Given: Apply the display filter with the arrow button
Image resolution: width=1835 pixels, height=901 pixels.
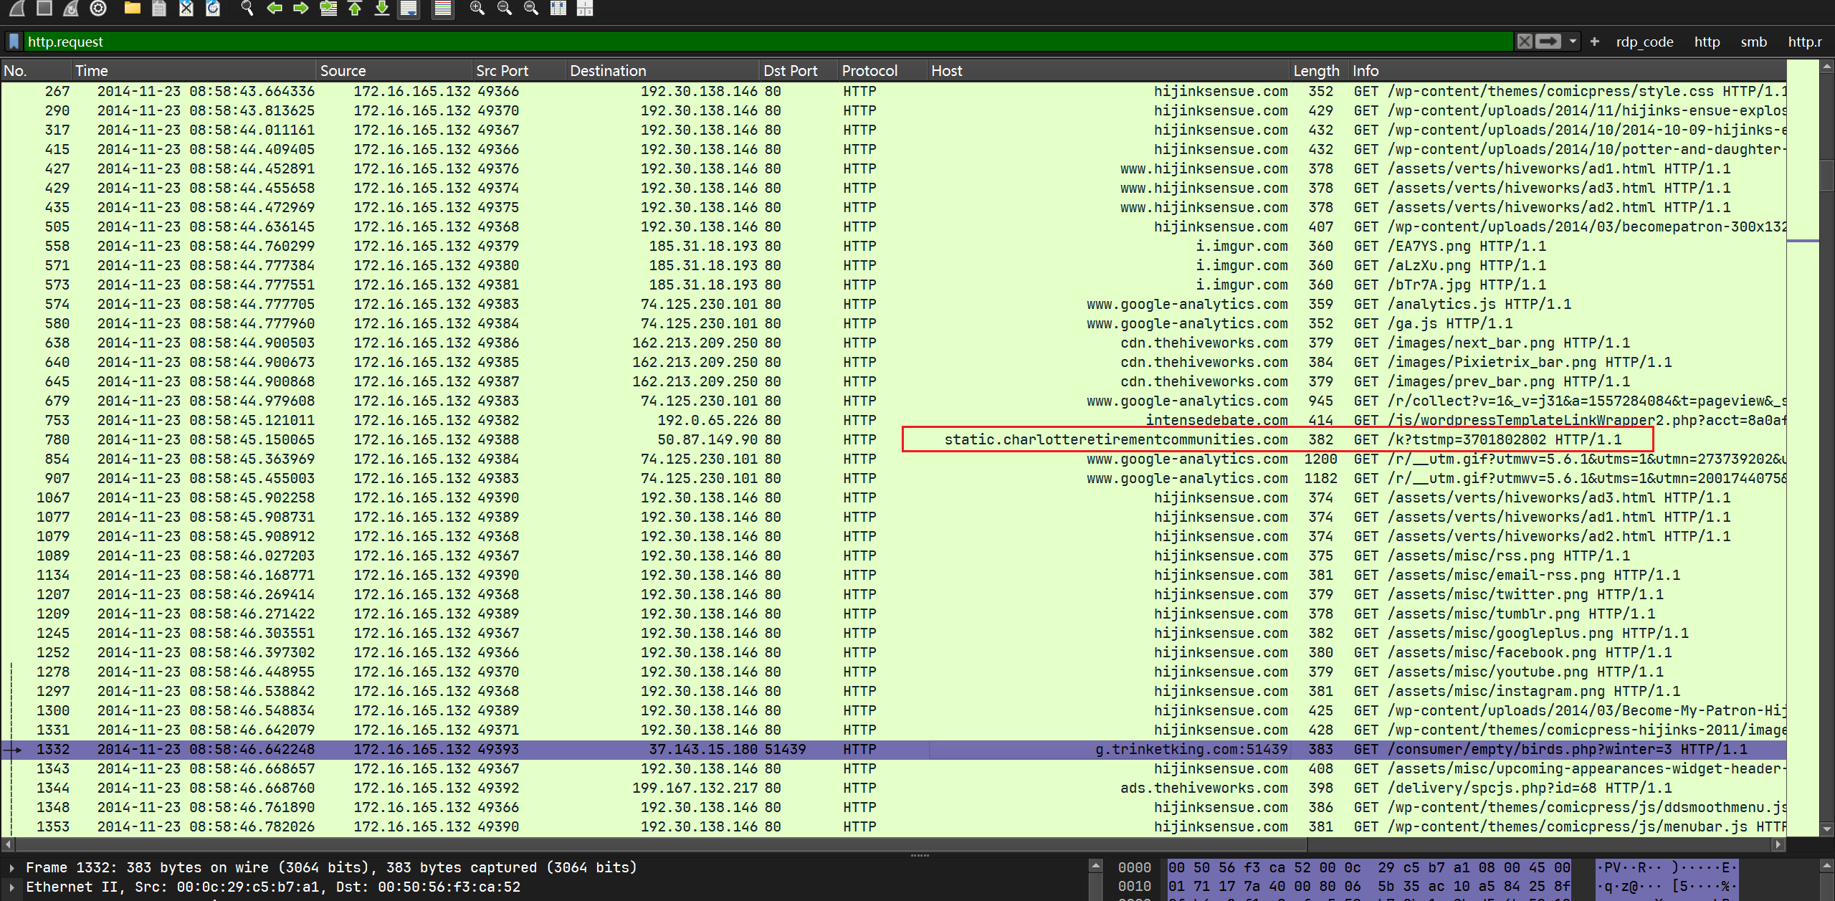Looking at the screenshot, I should click(1548, 42).
